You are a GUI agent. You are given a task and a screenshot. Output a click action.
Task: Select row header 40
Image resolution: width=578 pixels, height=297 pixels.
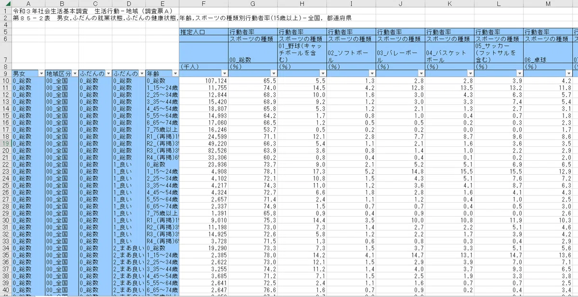(x=6, y=291)
